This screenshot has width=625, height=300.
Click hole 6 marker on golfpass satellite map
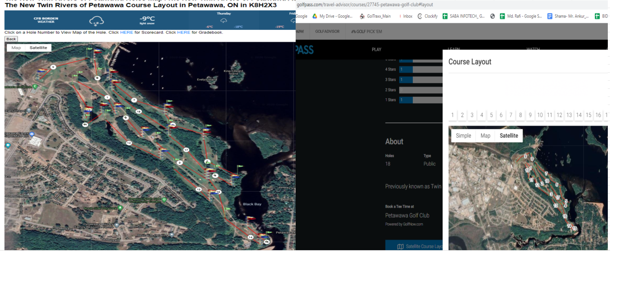point(557,185)
